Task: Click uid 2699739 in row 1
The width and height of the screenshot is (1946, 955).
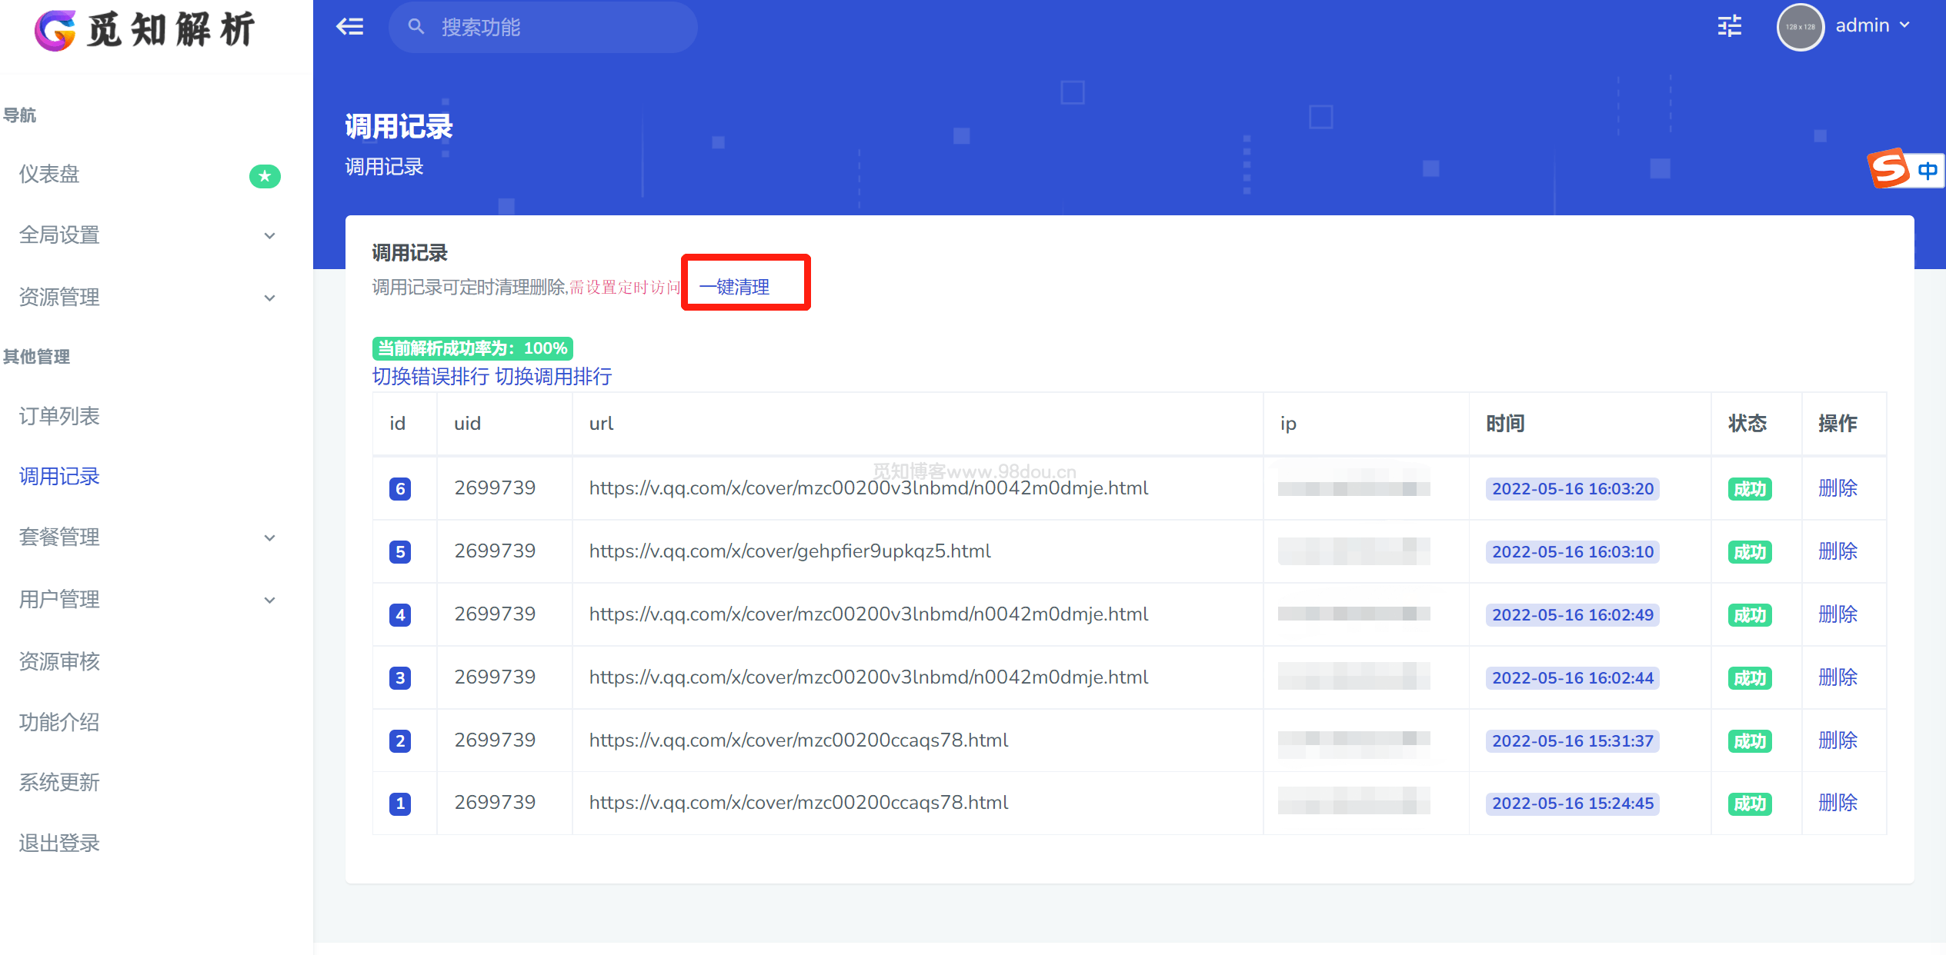Action: click(x=495, y=803)
